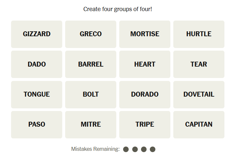Viewport: 228px width, 157px height.
Task: Select the BOLT tile
Action: (x=91, y=94)
